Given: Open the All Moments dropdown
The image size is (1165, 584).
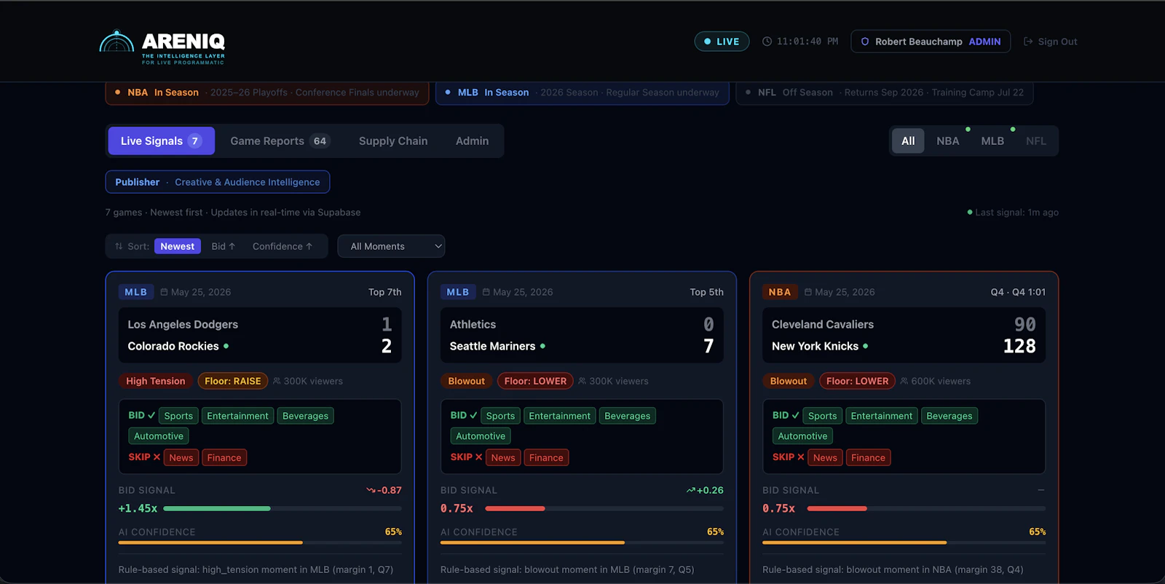Looking at the screenshot, I should point(391,246).
